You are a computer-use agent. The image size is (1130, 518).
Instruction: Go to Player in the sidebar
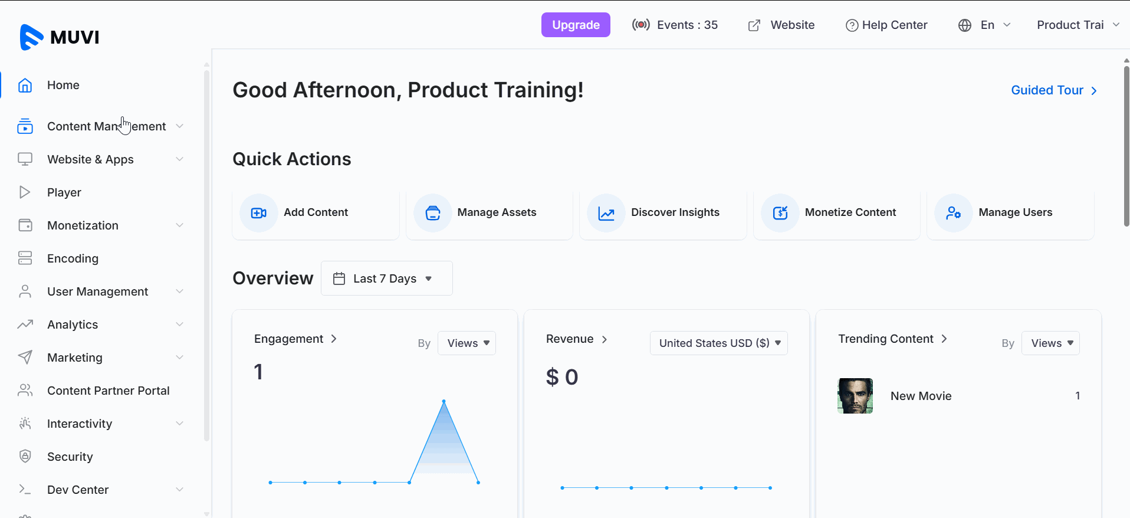tap(64, 192)
